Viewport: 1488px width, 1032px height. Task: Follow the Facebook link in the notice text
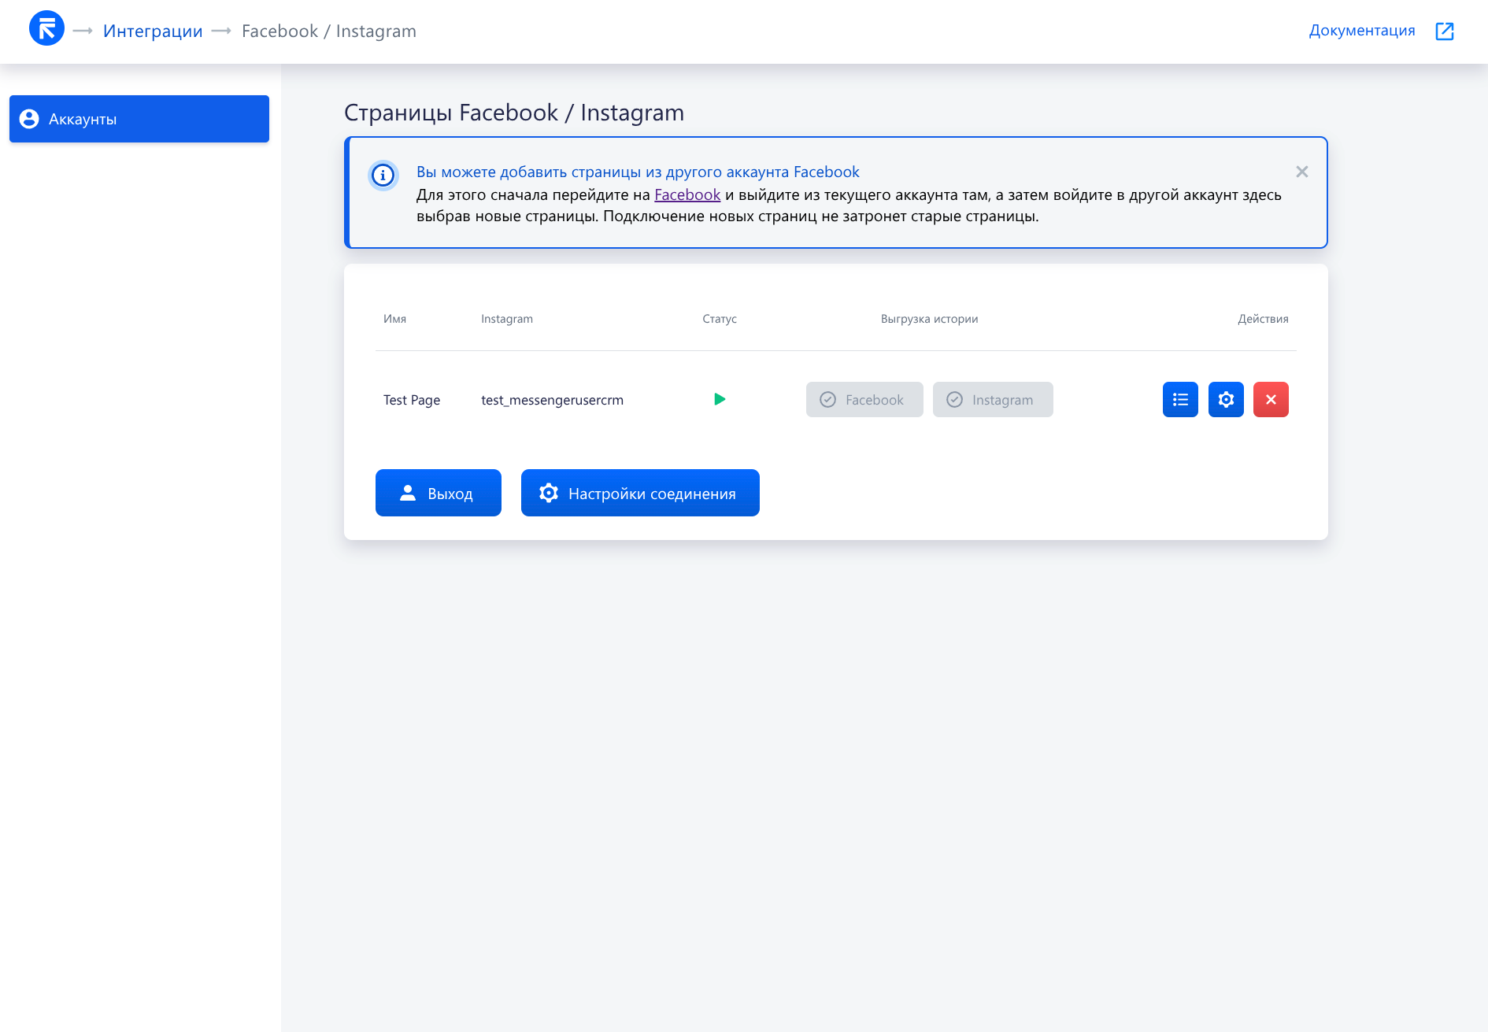(x=687, y=195)
